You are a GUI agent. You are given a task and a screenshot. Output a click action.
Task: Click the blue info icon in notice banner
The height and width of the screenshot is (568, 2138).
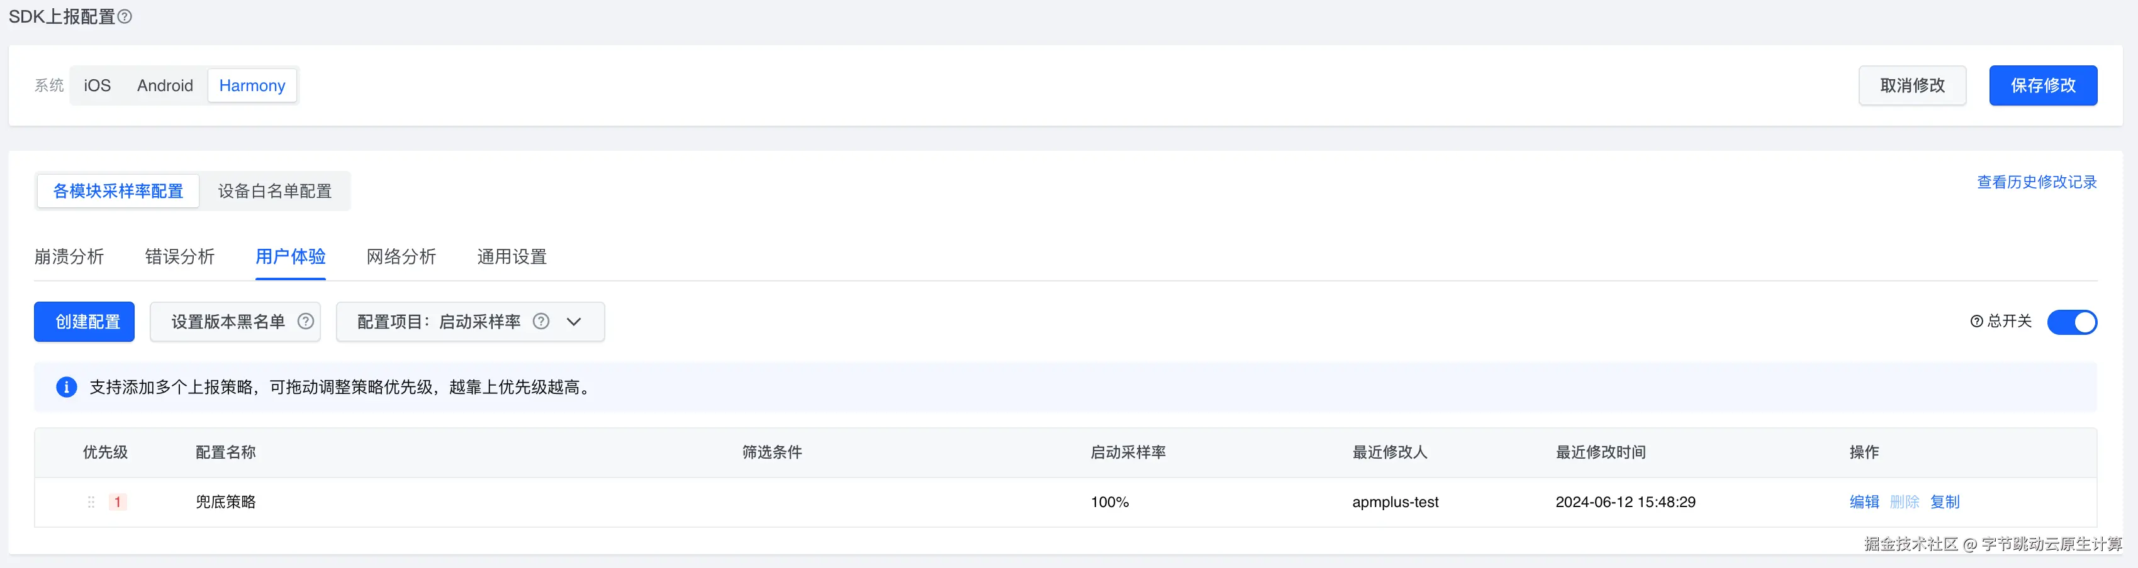(67, 387)
